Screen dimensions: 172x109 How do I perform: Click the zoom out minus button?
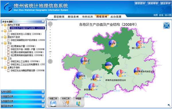click(x=50, y=61)
